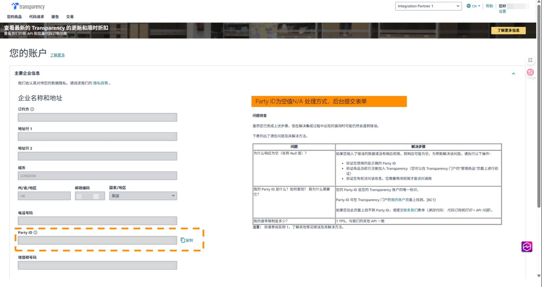This screenshot has width=542, height=287.
Task: Click the 地址行 2 input field
Action: [97, 156]
